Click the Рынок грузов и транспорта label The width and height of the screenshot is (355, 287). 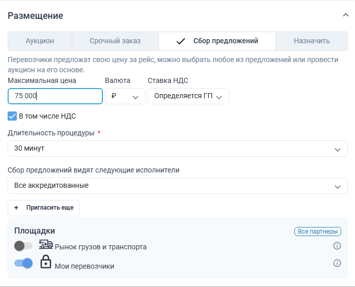(x=100, y=247)
